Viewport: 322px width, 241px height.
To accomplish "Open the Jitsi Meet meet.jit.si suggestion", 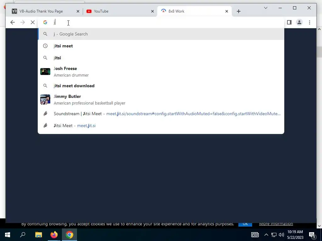I will click(161, 126).
